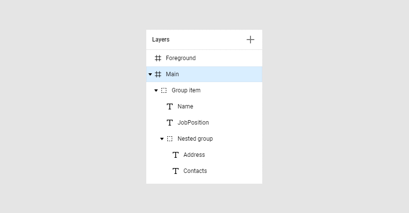Screen dimensions: 409x213
Task: Select the JobPosition text layer label
Action: (x=193, y=123)
